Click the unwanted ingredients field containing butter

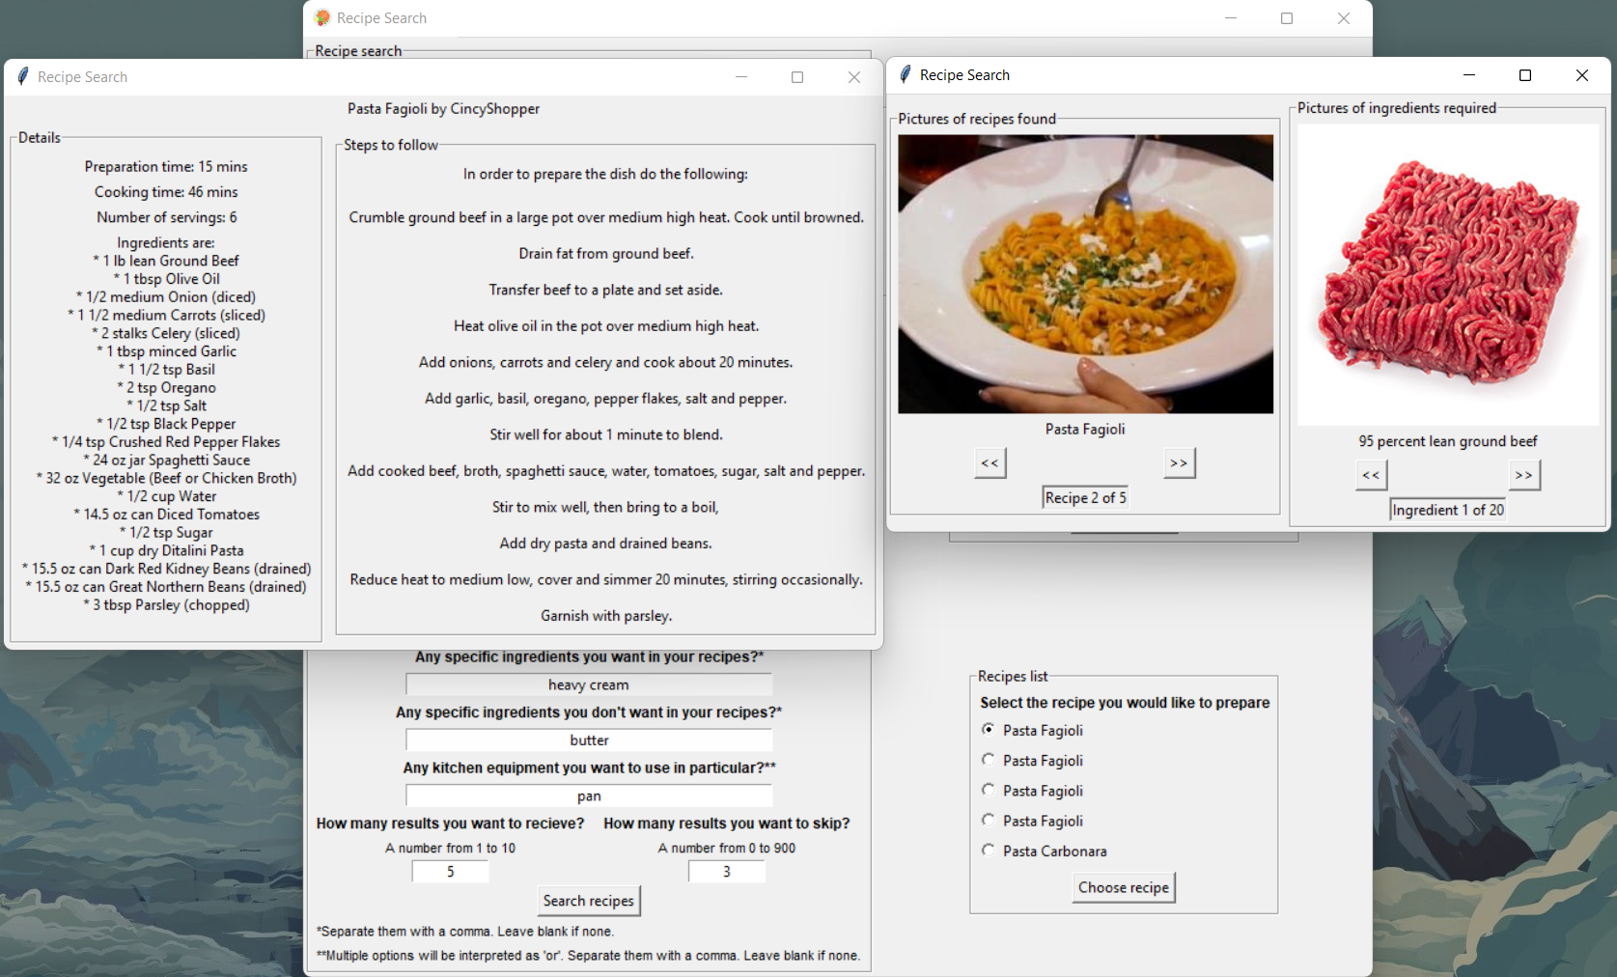(589, 740)
